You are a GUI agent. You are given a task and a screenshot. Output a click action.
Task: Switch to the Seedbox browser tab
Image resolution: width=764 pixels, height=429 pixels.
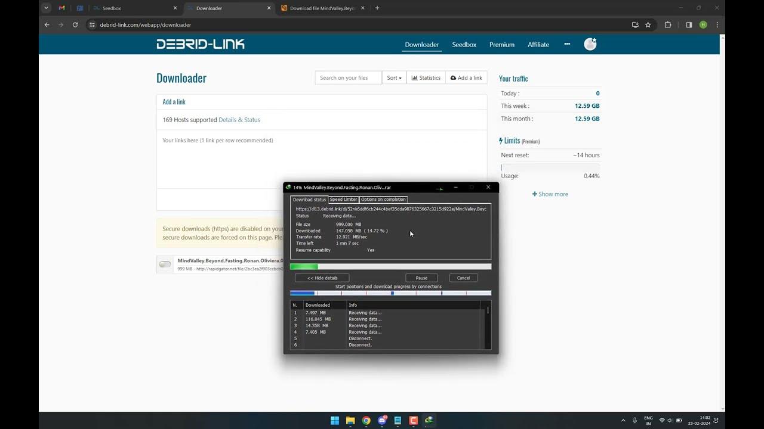(136, 8)
